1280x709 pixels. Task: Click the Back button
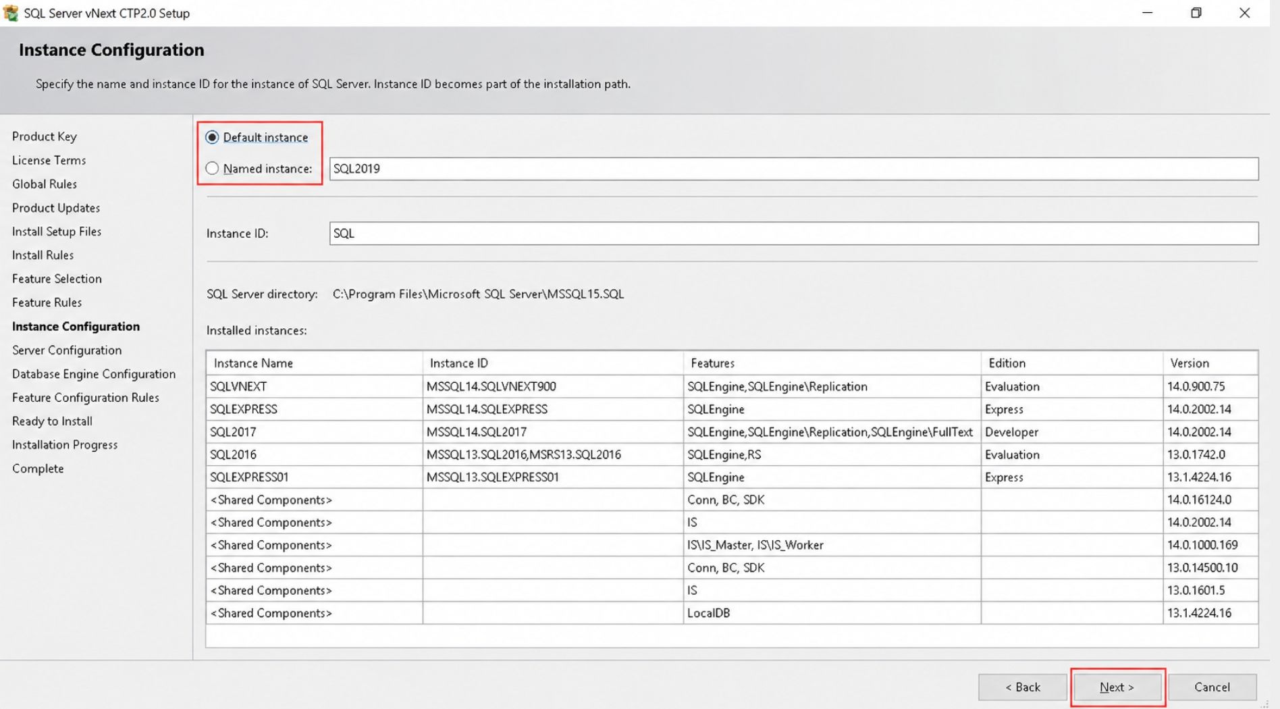pos(1022,687)
